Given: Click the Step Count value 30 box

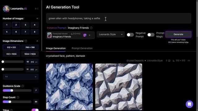Looking at the screenshot, I should point(36,102).
